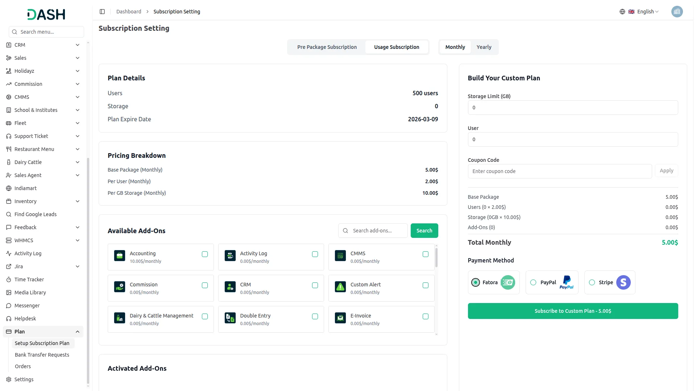696x391 pixels.
Task: Click the Commission add-on icon
Action: 120,287
